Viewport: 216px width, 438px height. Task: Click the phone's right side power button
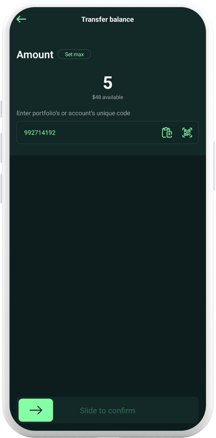click(214, 165)
